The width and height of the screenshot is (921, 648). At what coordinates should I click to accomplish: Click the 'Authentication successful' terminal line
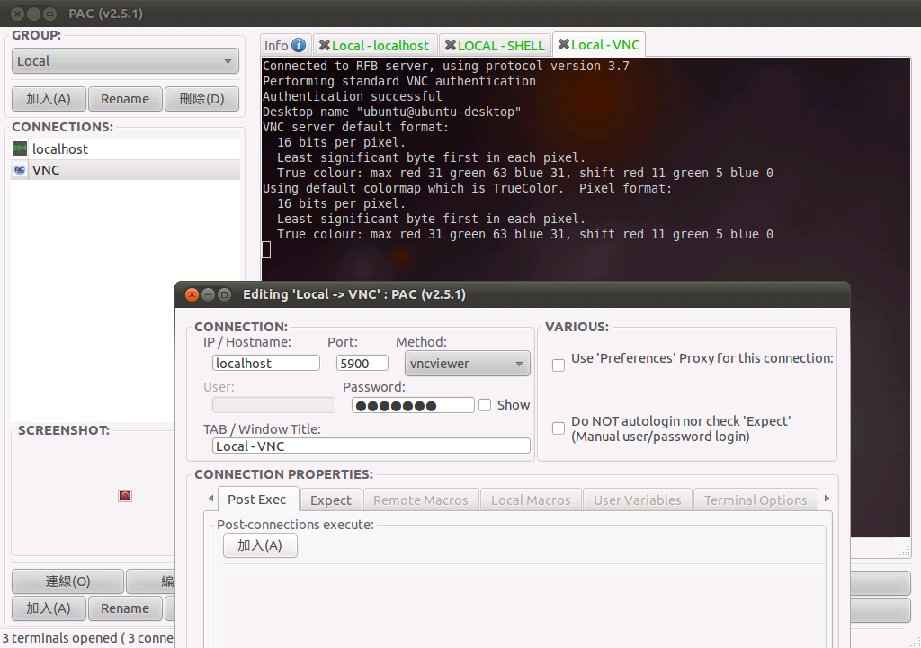[x=352, y=96]
